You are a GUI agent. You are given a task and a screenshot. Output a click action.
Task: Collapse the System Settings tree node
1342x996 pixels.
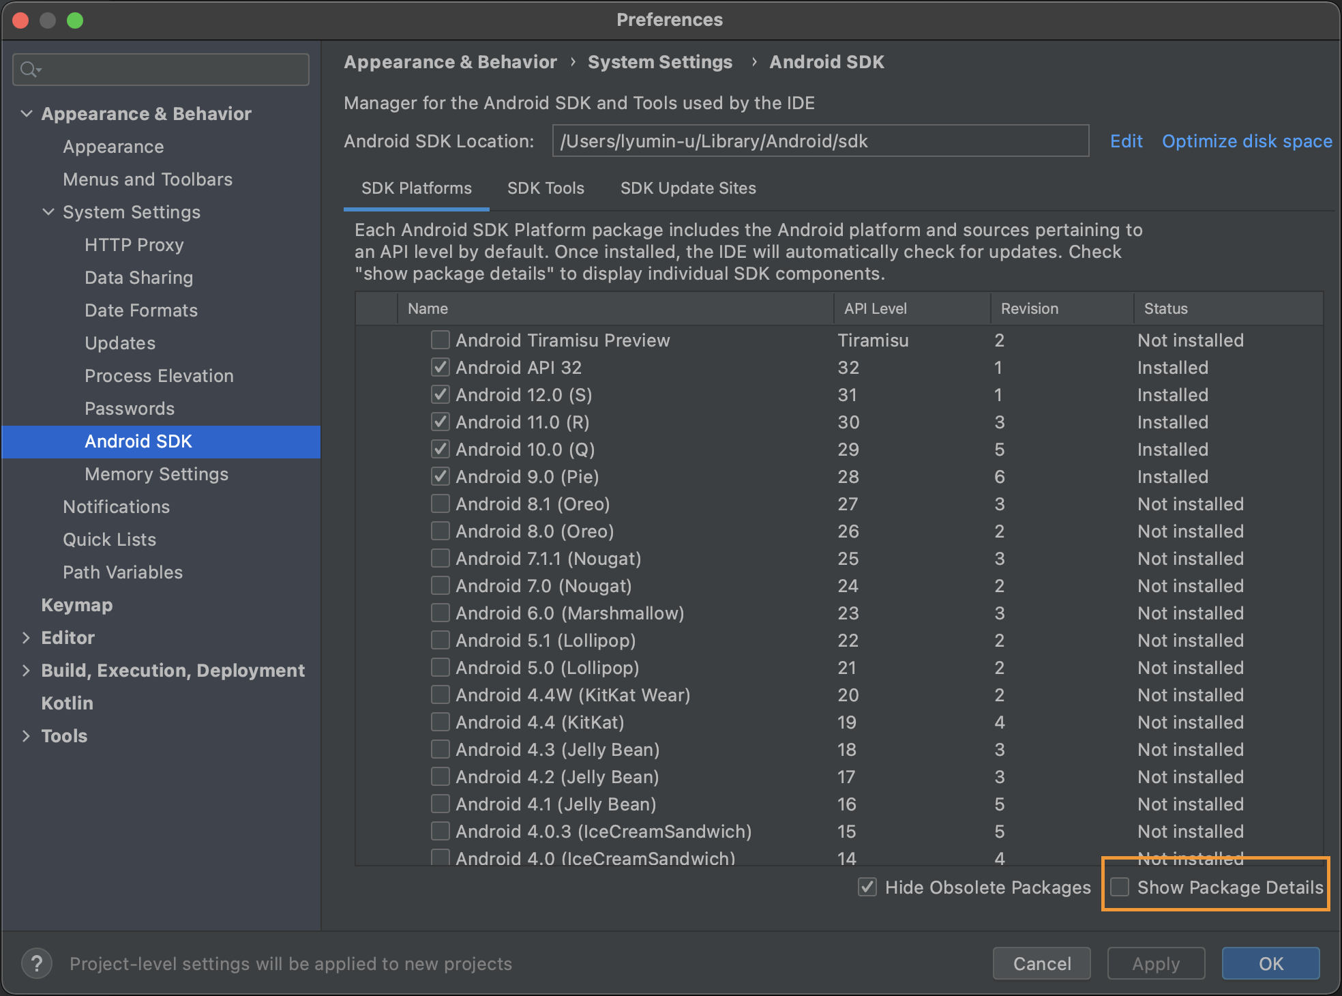click(x=48, y=211)
